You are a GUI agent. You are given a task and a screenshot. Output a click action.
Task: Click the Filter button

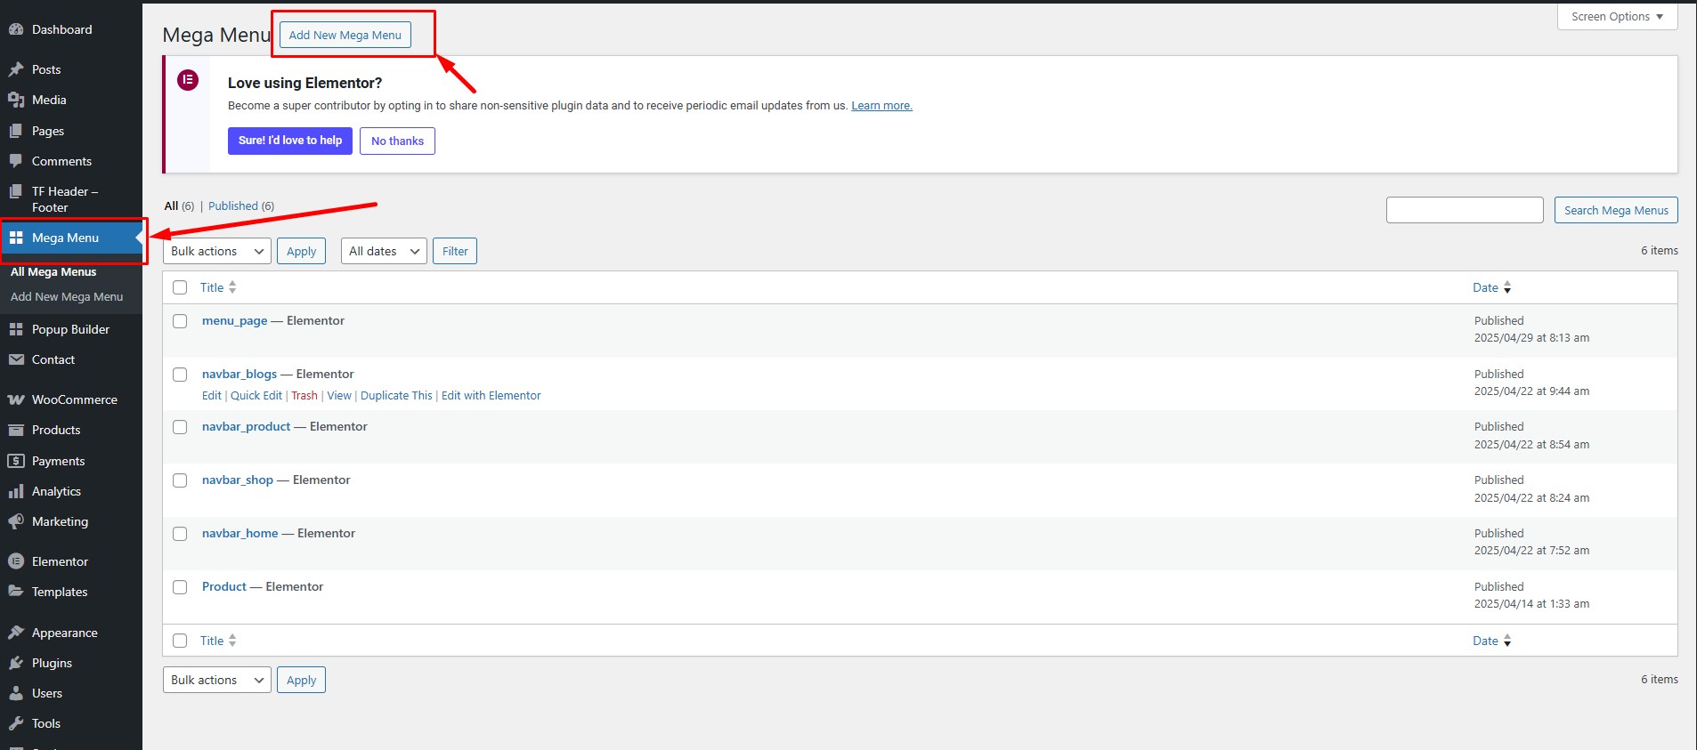pos(455,251)
